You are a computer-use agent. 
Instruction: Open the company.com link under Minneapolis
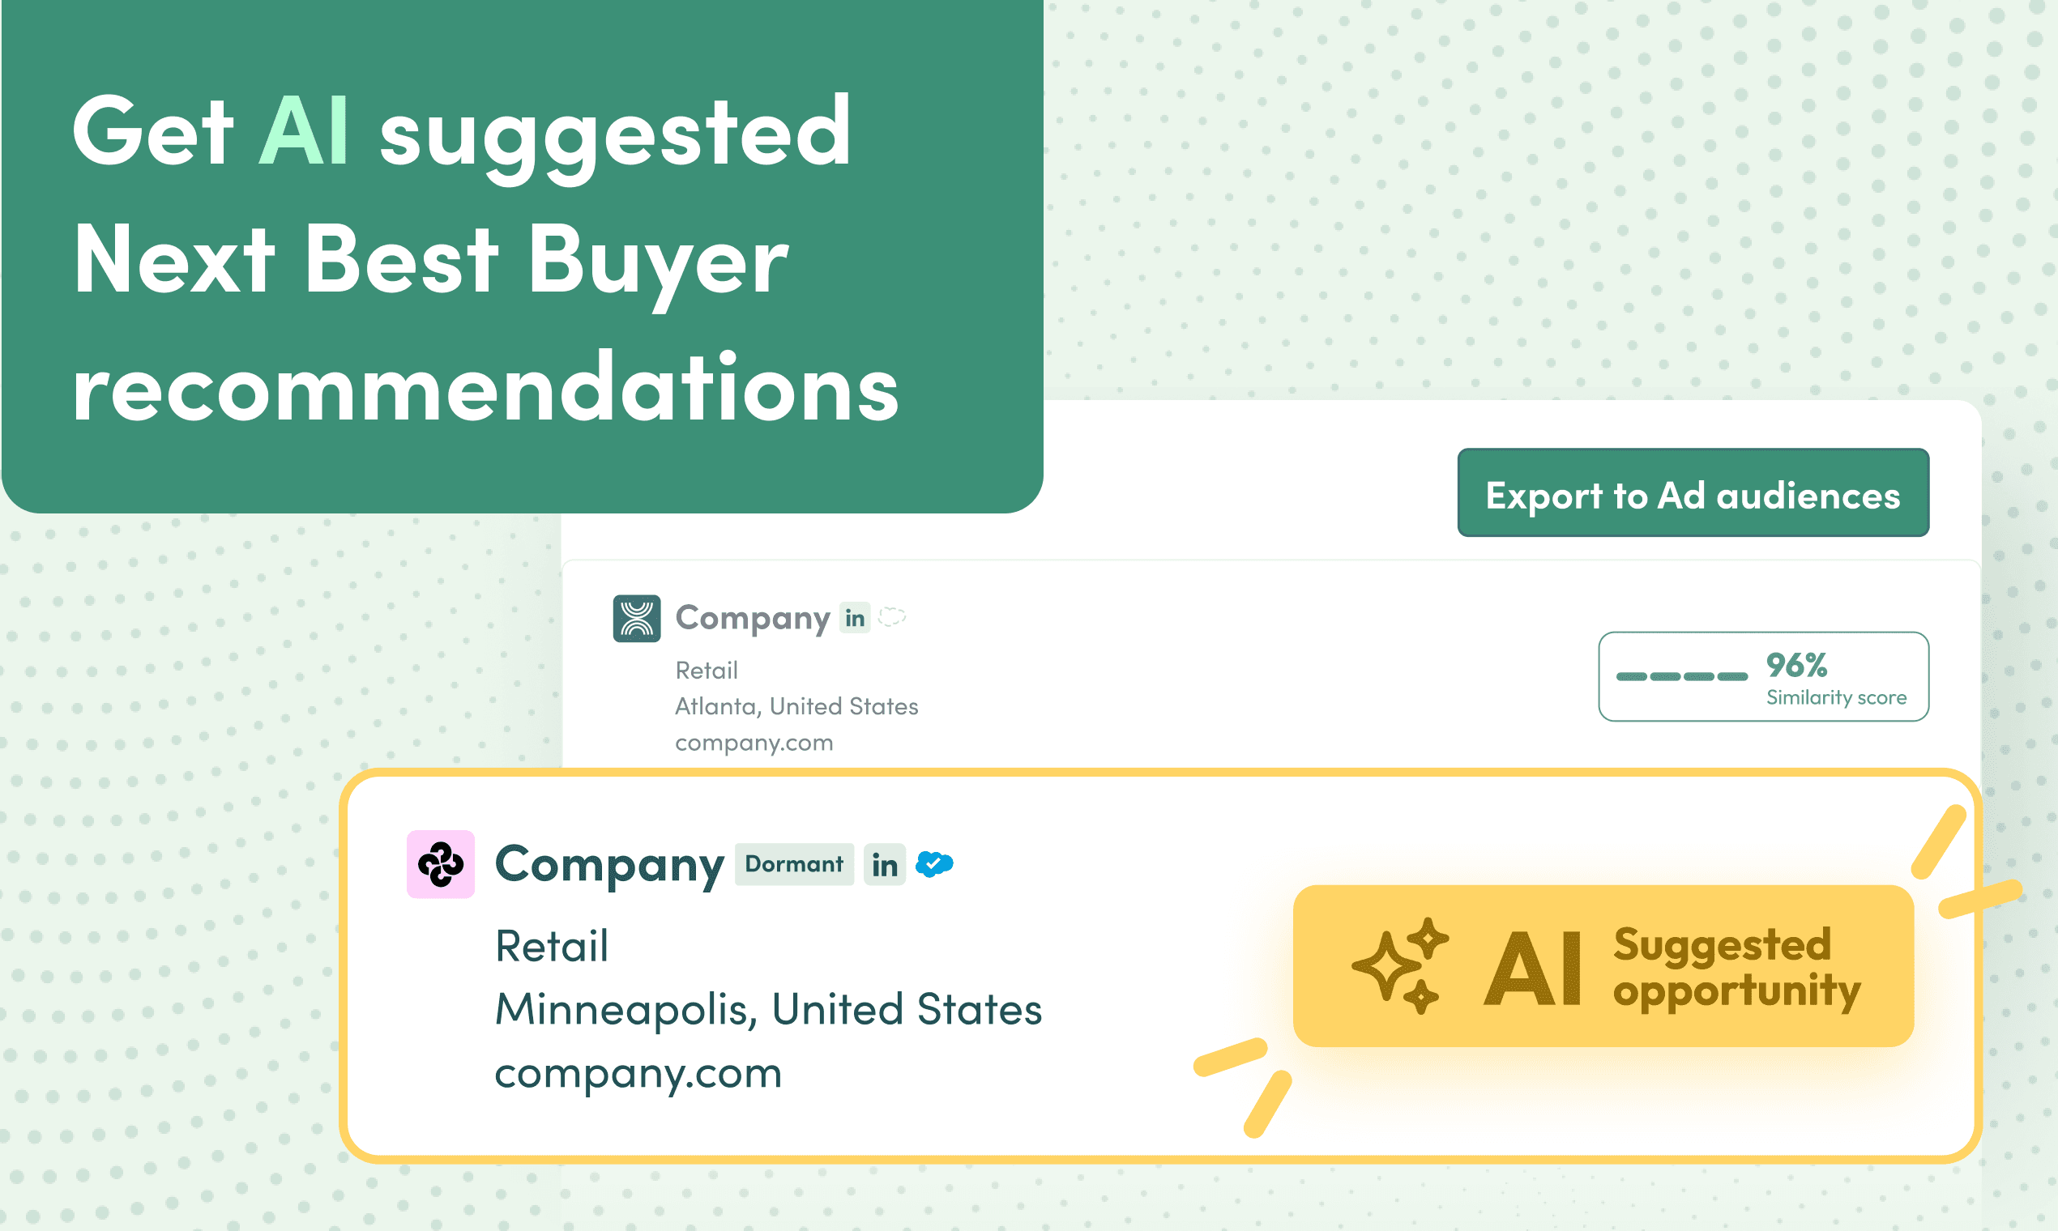[x=638, y=1072]
